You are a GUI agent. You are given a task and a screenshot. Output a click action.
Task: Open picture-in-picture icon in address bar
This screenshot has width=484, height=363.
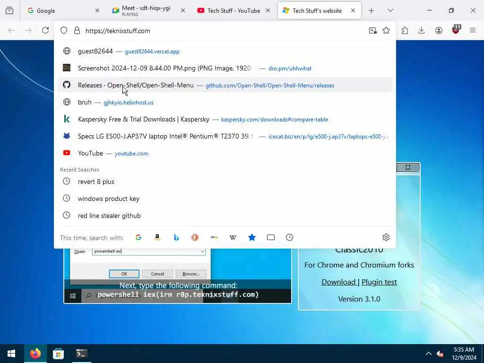(x=372, y=30)
